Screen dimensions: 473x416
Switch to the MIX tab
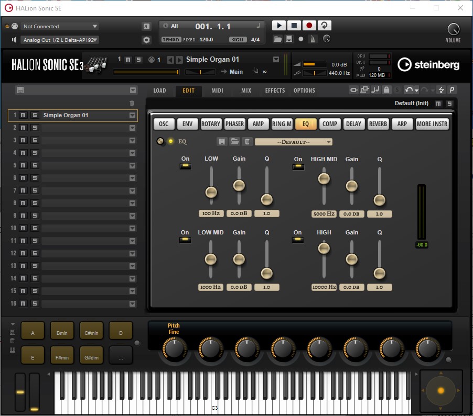pos(246,91)
